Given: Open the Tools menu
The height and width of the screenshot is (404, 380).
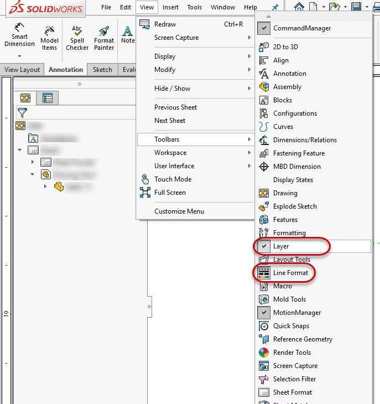Looking at the screenshot, I should (194, 7).
